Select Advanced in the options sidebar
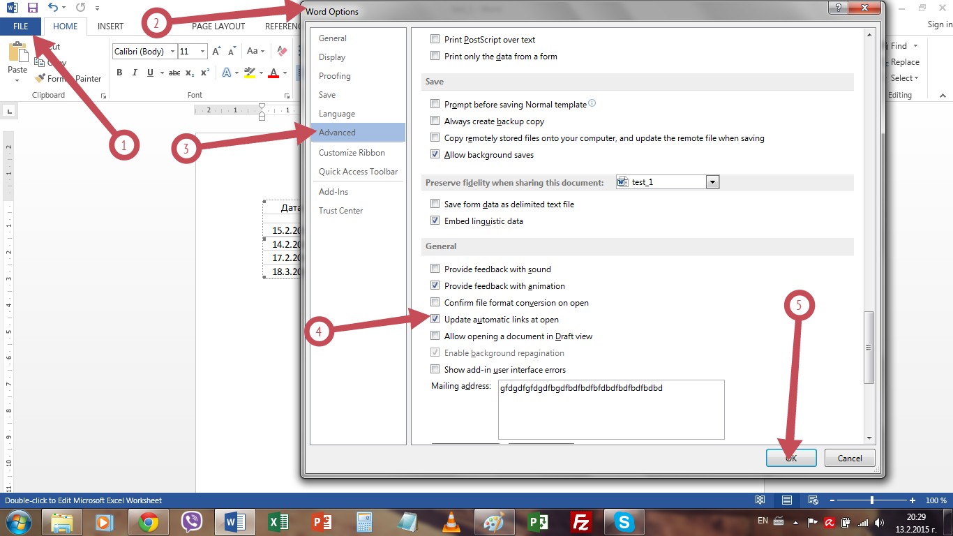The image size is (953, 536). click(337, 133)
